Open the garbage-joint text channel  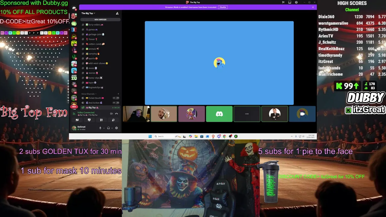pyautogui.click(x=100, y=34)
